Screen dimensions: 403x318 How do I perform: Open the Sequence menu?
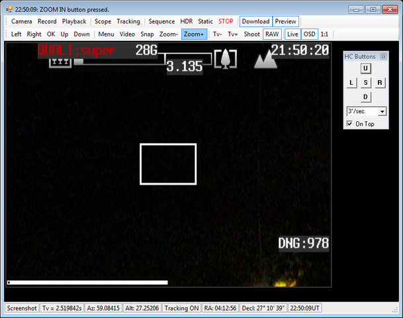(161, 21)
